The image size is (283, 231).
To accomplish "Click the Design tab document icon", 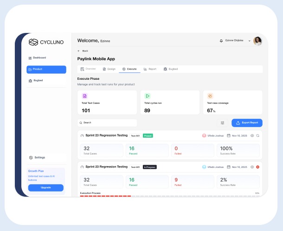I will pos(104,69).
